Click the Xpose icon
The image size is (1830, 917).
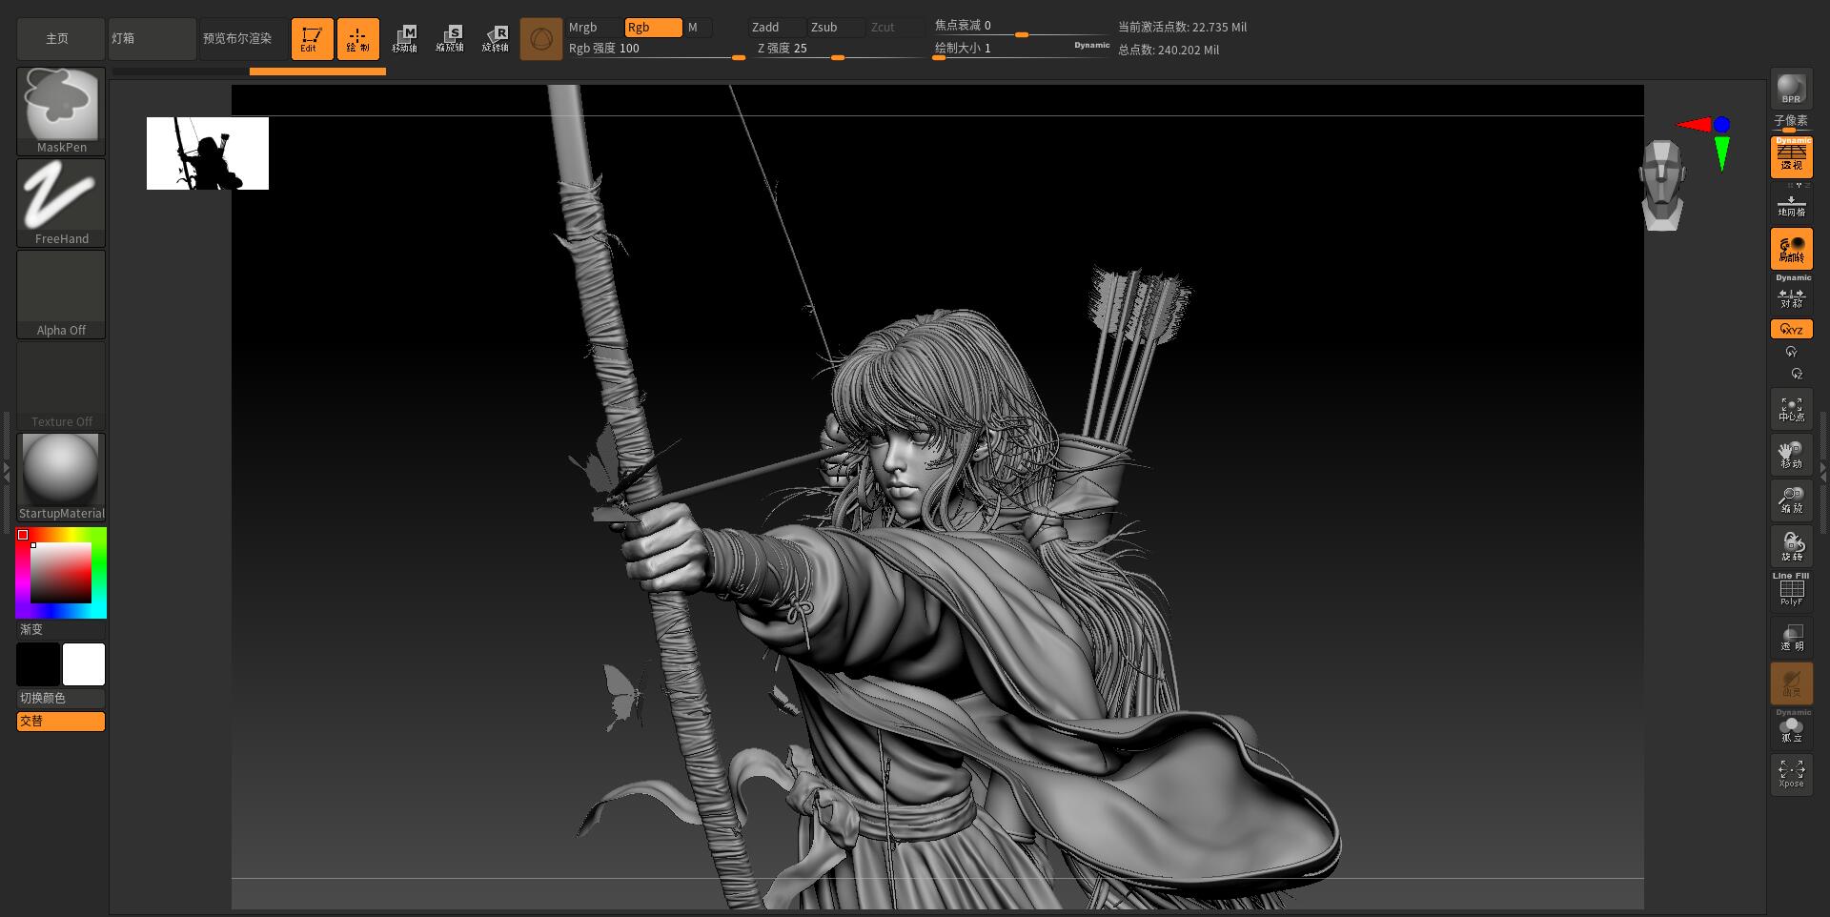(1791, 774)
